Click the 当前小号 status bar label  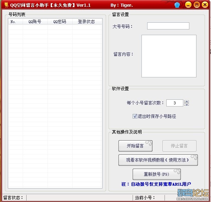tap(145, 198)
